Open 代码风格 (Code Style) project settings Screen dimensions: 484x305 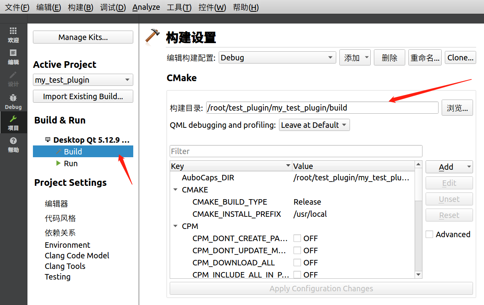[60, 218]
